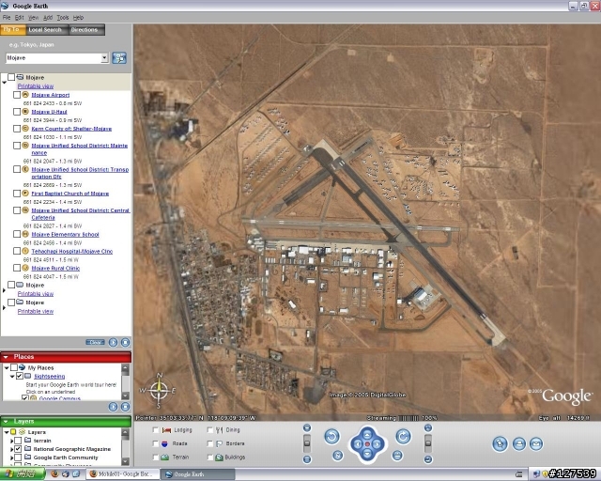This screenshot has width=601, height=481.
Task: Click the email view envelope button
Action: pyautogui.click(x=536, y=443)
